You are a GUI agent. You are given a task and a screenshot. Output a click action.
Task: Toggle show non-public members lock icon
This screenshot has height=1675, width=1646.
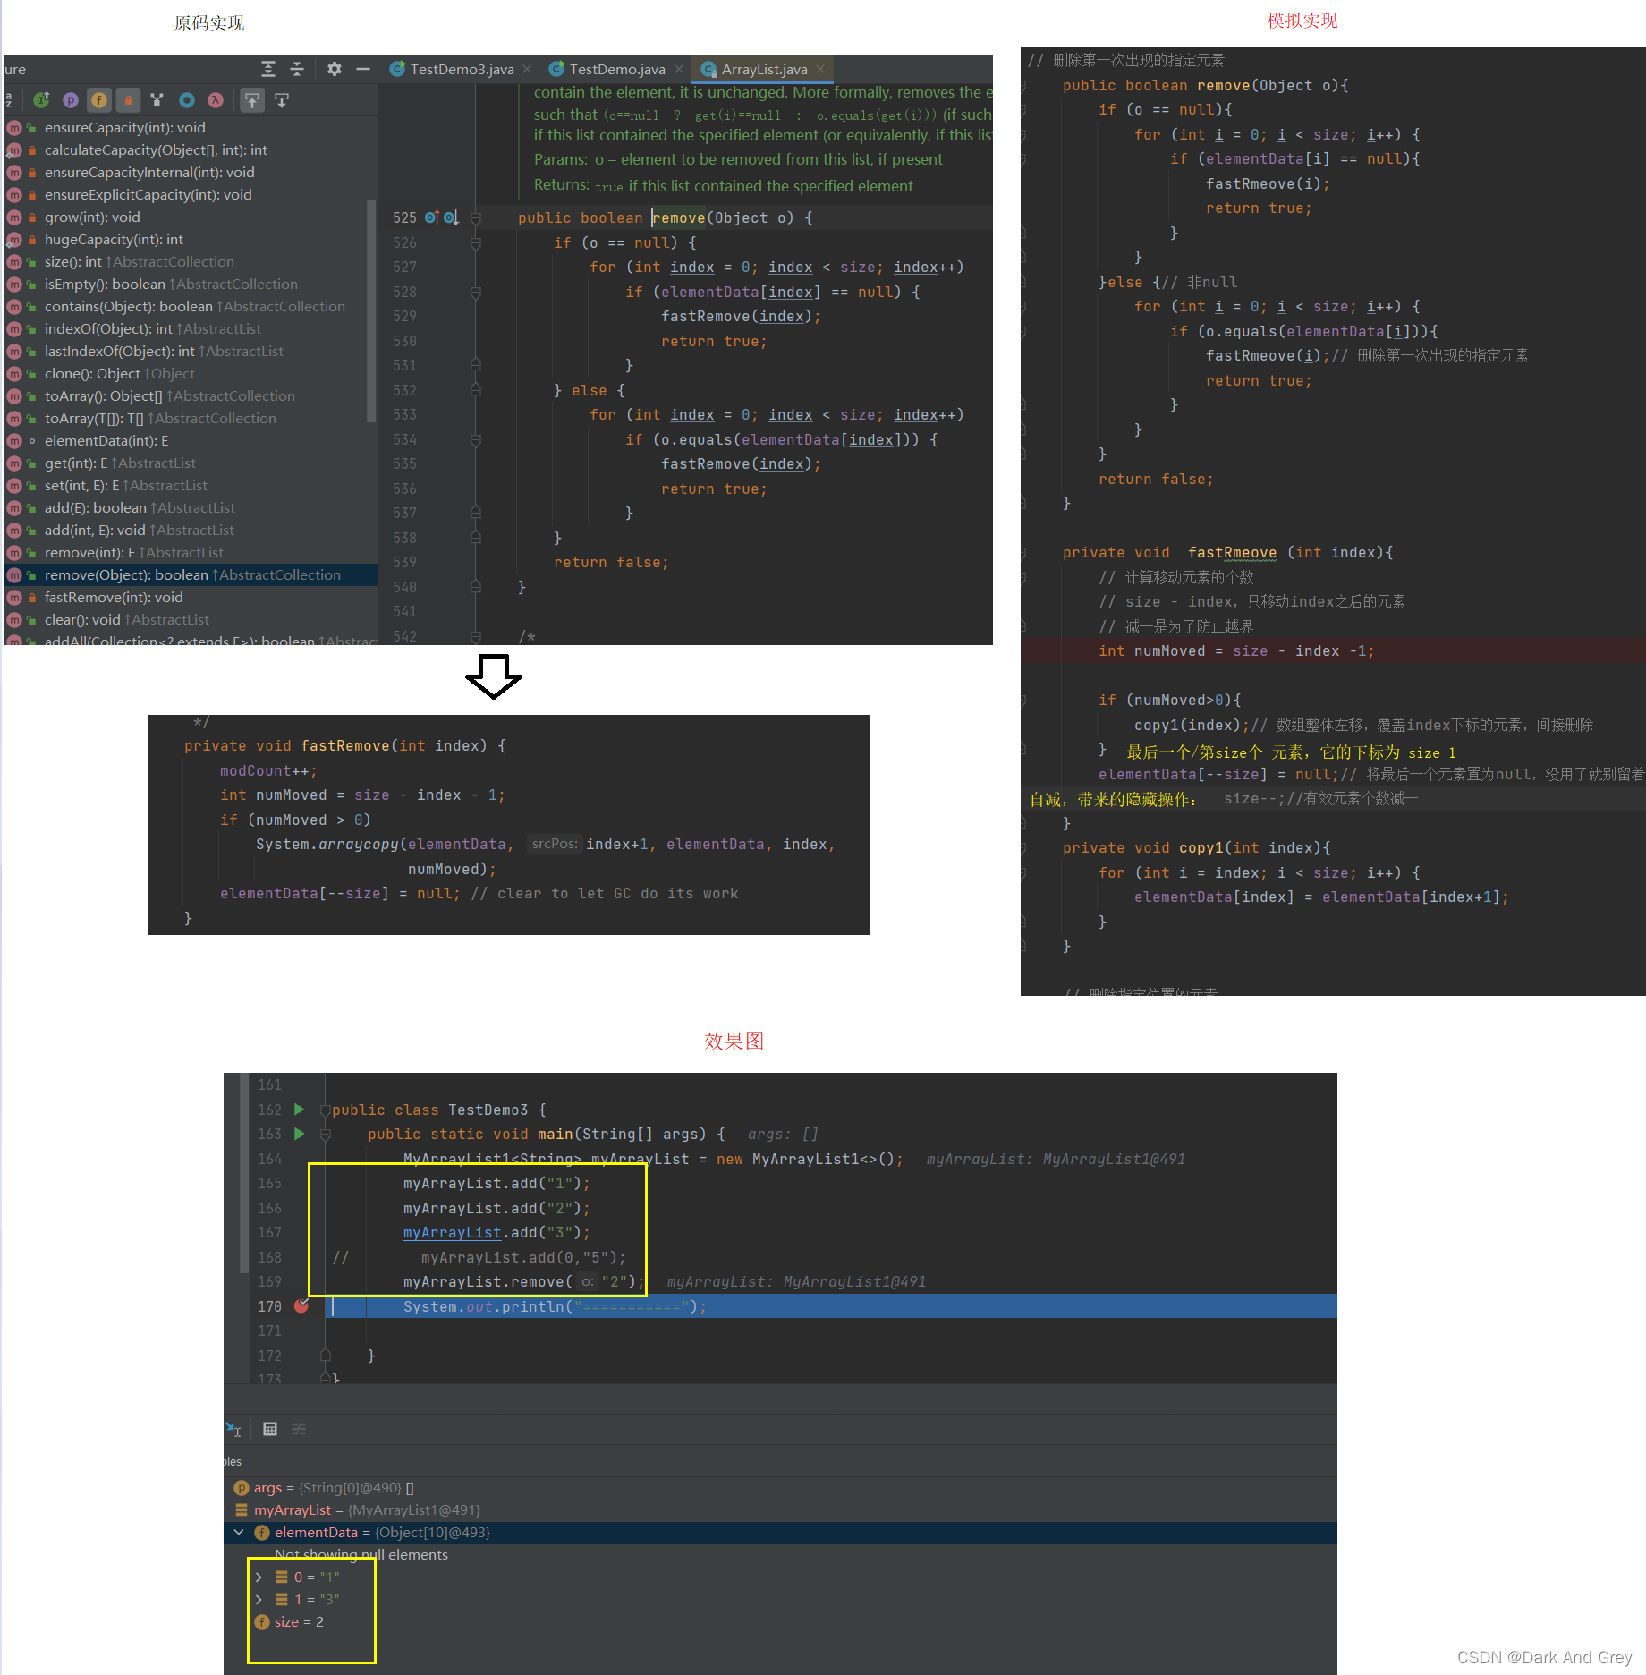pos(128,100)
